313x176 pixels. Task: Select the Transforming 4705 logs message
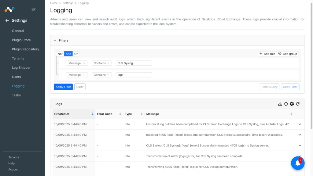click(192, 167)
